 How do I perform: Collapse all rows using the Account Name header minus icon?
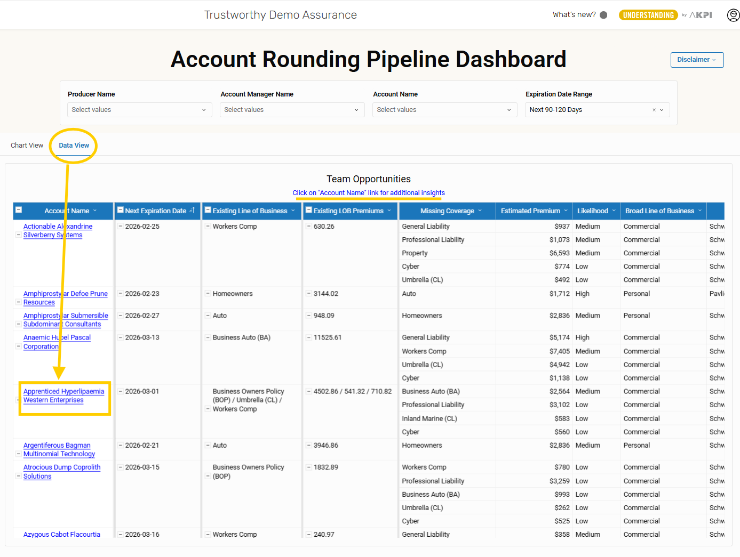19,210
